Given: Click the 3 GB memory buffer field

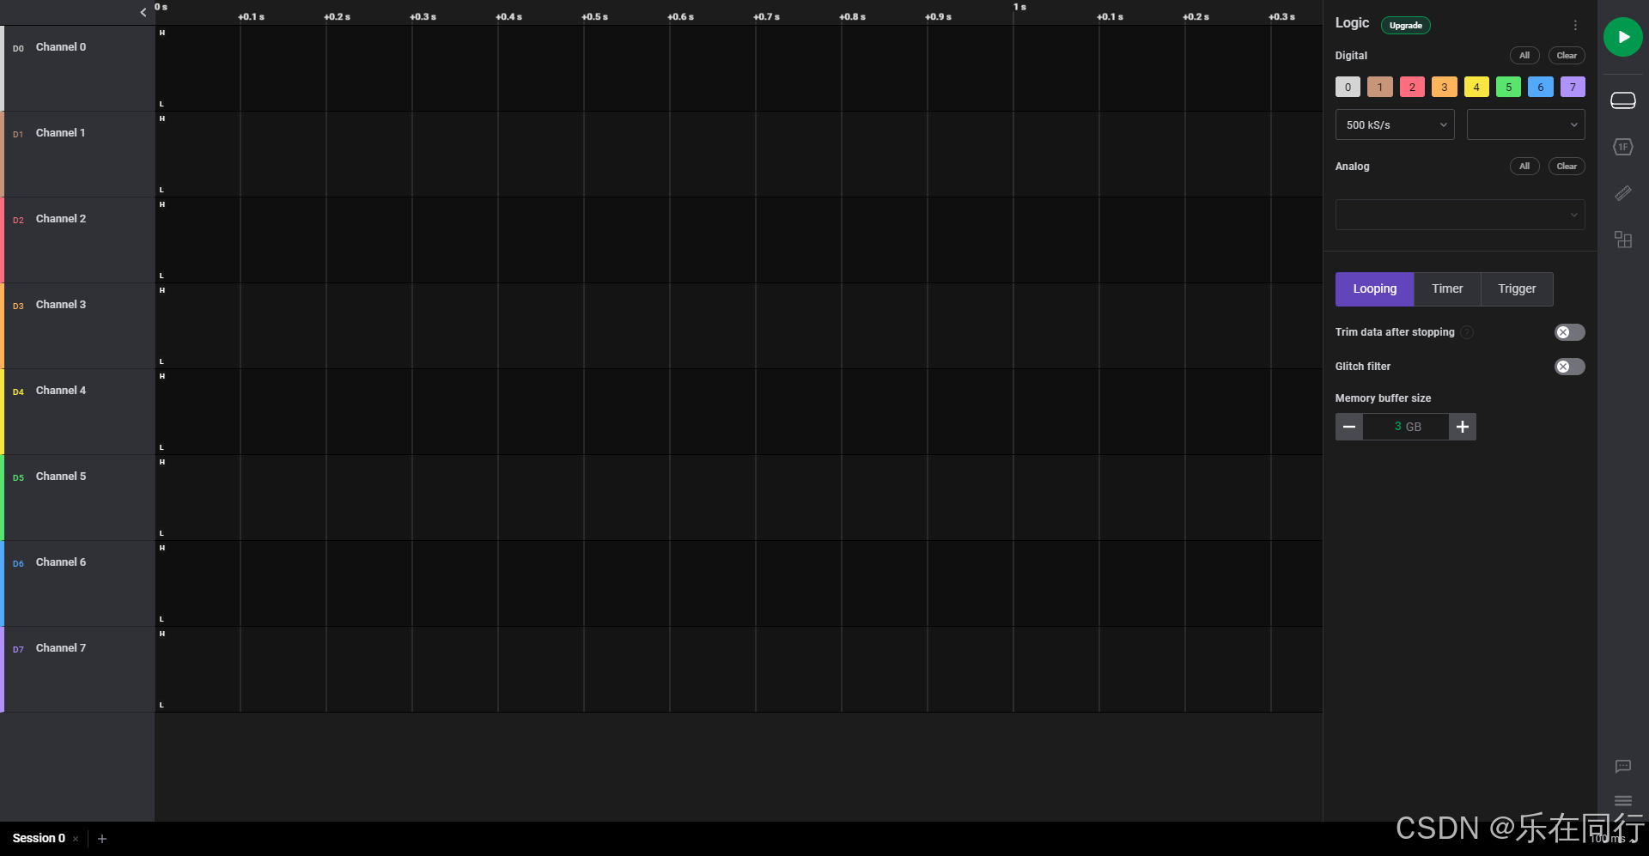Looking at the screenshot, I should [1406, 427].
